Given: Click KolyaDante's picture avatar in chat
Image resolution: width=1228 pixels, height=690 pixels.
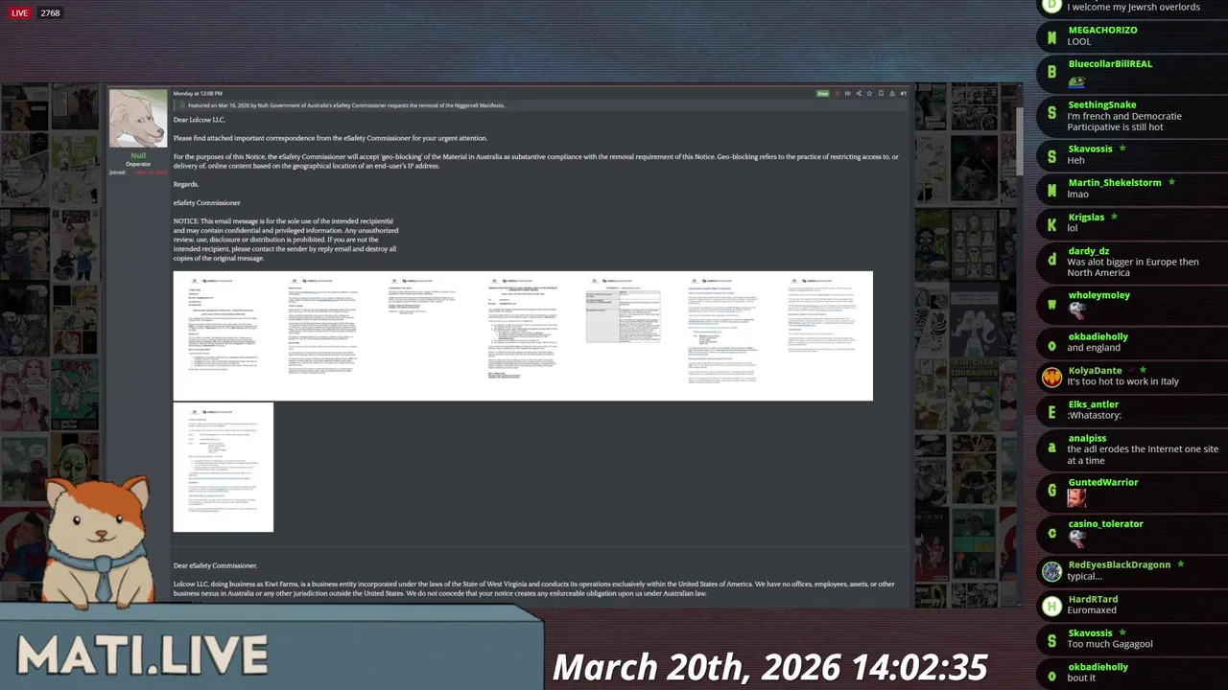Looking at the screenshot, I should click(1051, 377).
